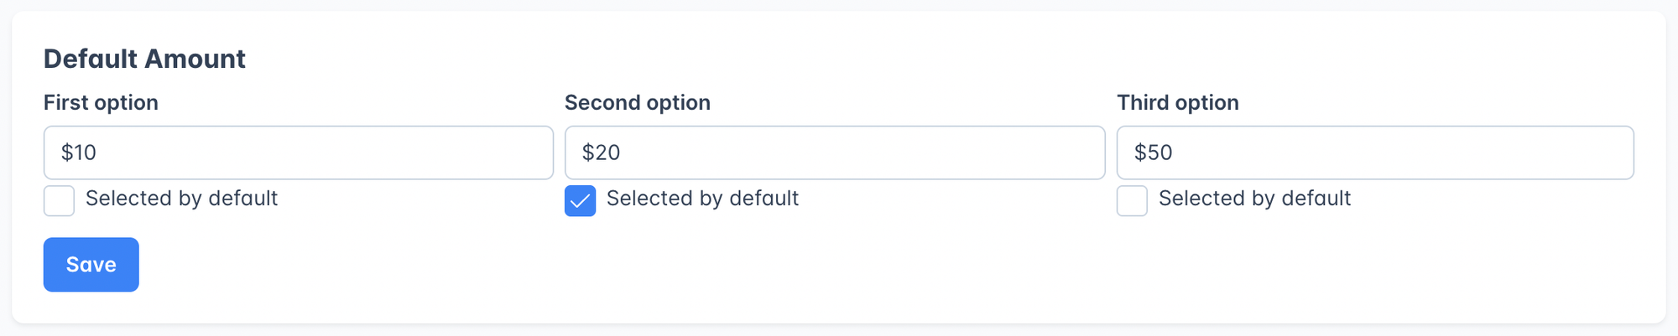Enable Selected by default for First option

click(59, 201)
